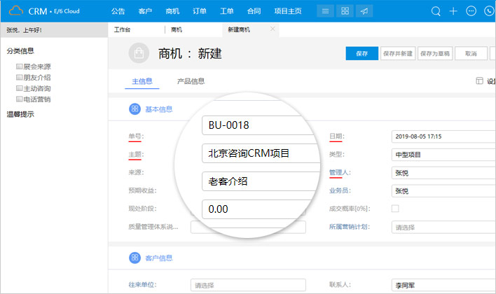Click the 保存为草稿 button
Viewport: 496px width, 294px height.
click(434, 53)
